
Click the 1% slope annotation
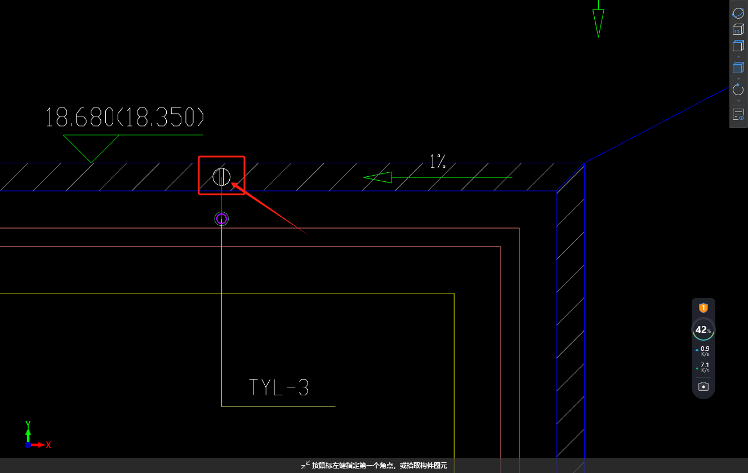point(438,162)
